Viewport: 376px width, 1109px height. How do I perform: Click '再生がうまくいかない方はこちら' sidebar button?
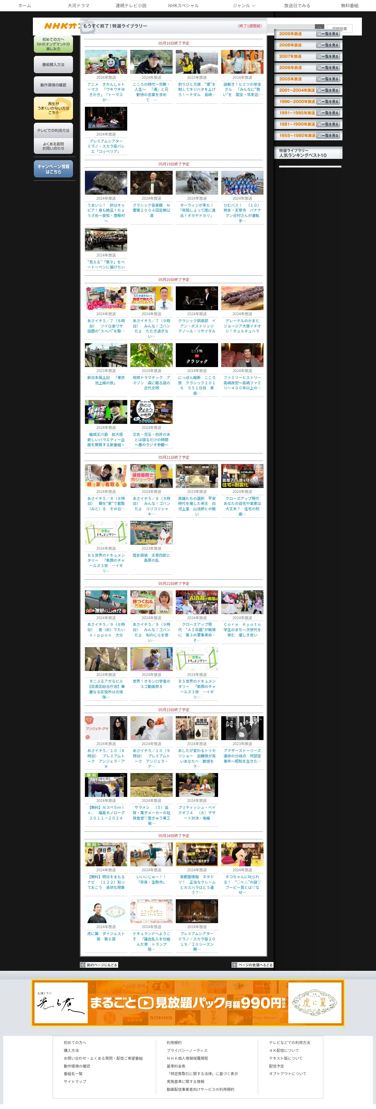[x=53, y=108]
